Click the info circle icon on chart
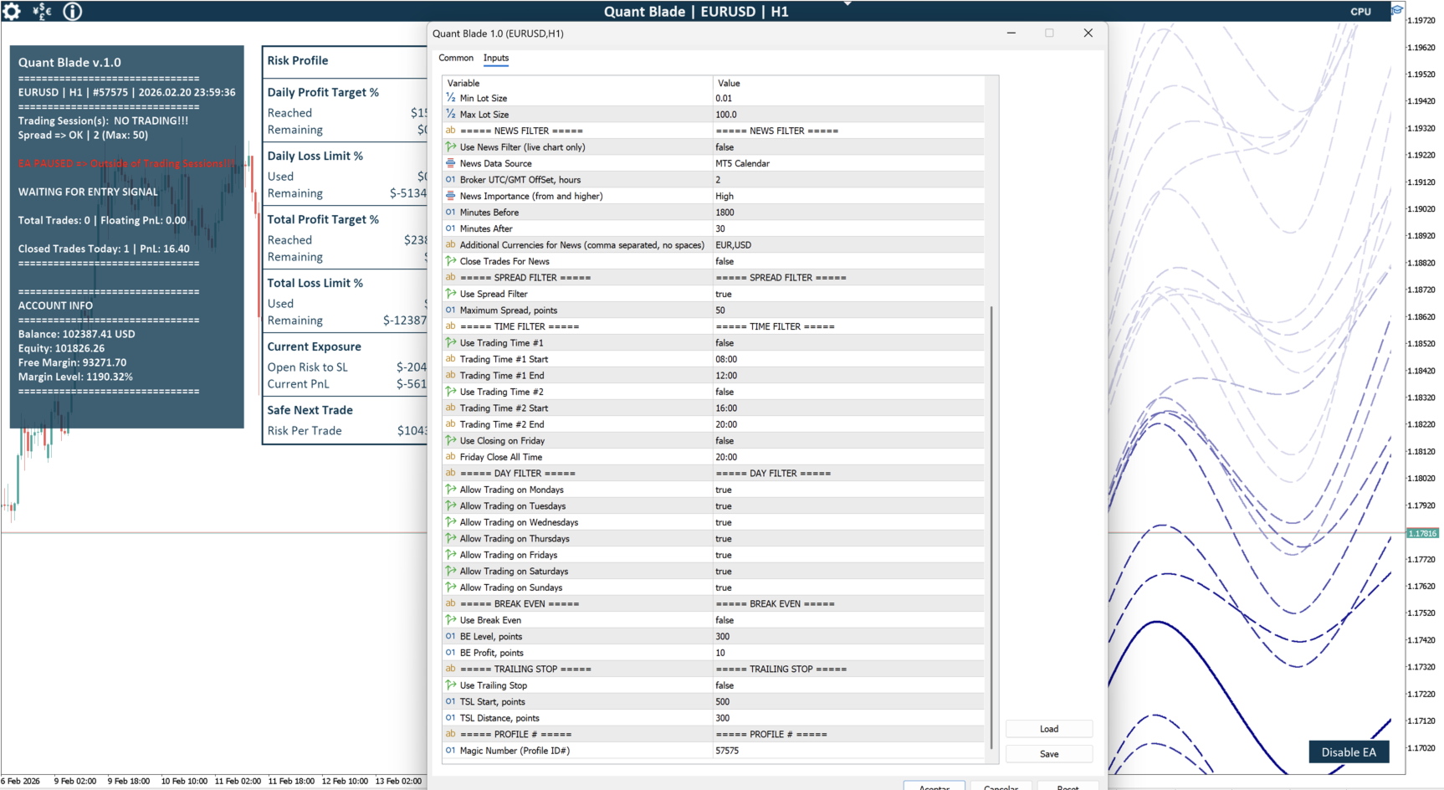 (73, 11)
